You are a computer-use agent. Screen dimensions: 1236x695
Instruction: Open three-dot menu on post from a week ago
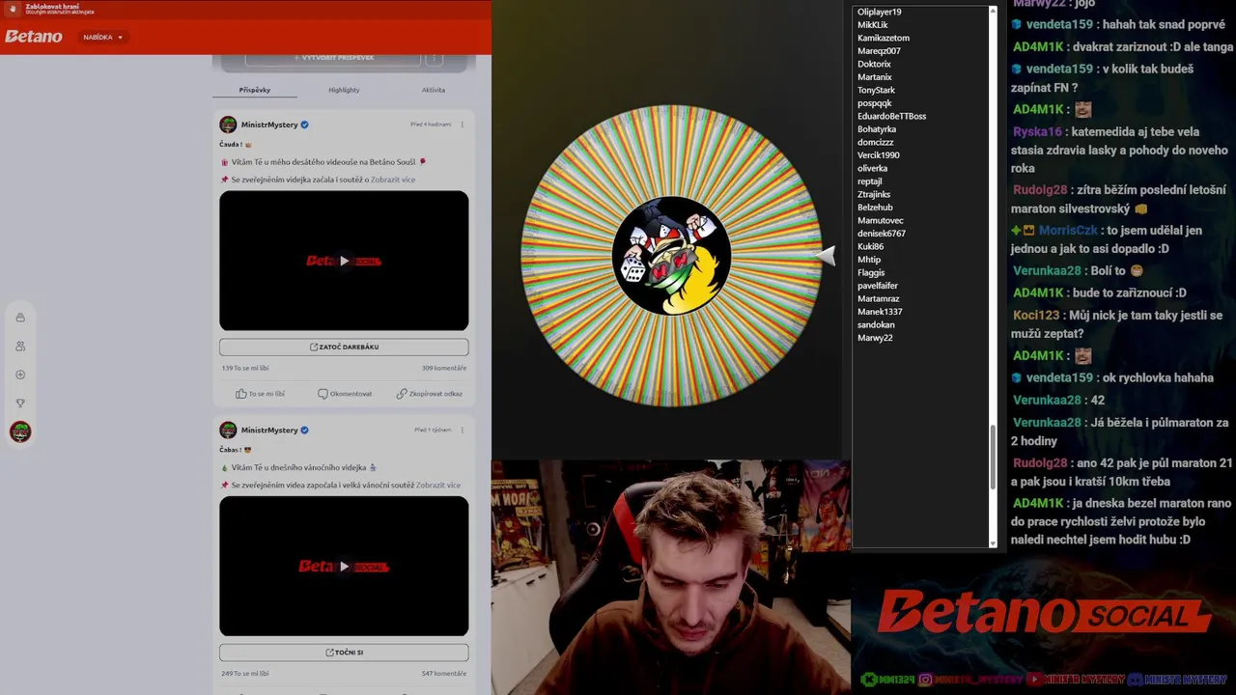click(462, 430)
